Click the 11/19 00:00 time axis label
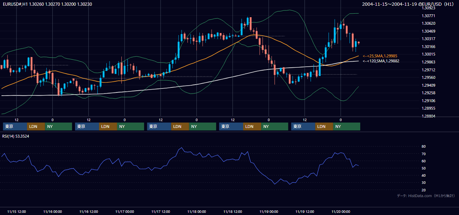 (x=269, y=211)
